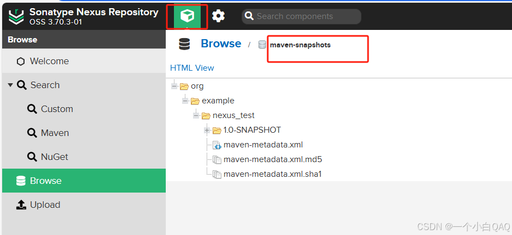
Task: Focus the Search components field
Action: click(302, 16)
